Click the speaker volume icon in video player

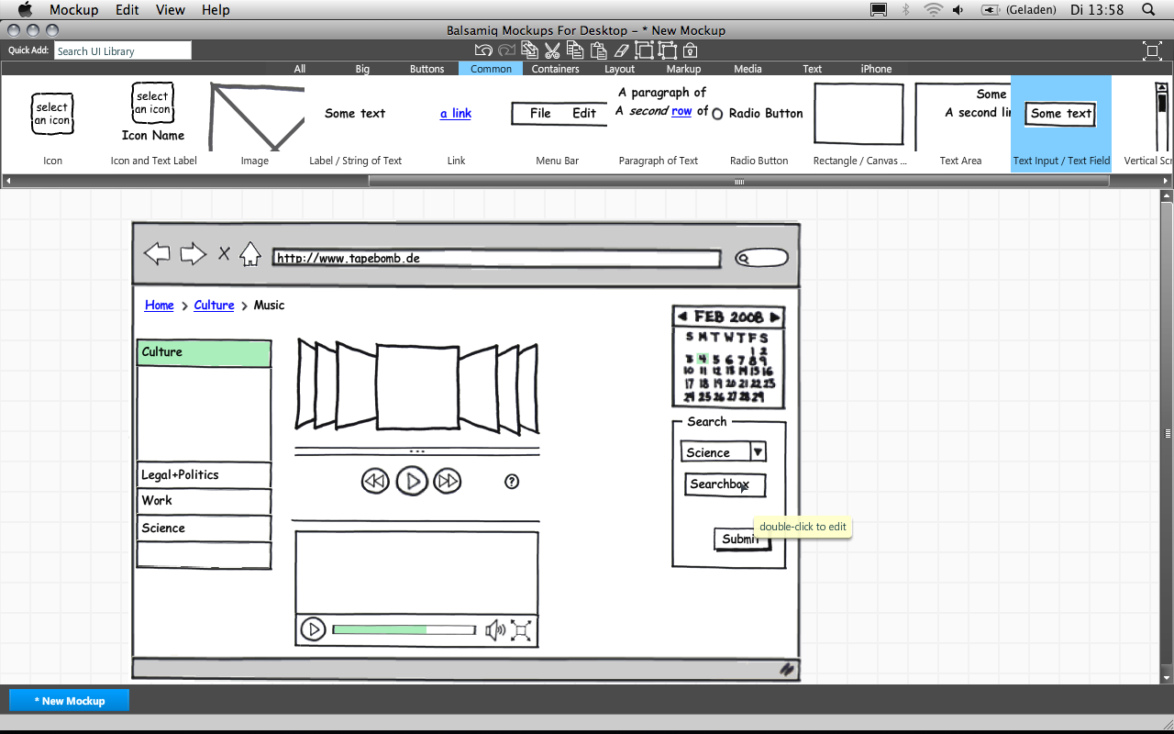pyautogui.click(x=494, y=629)
